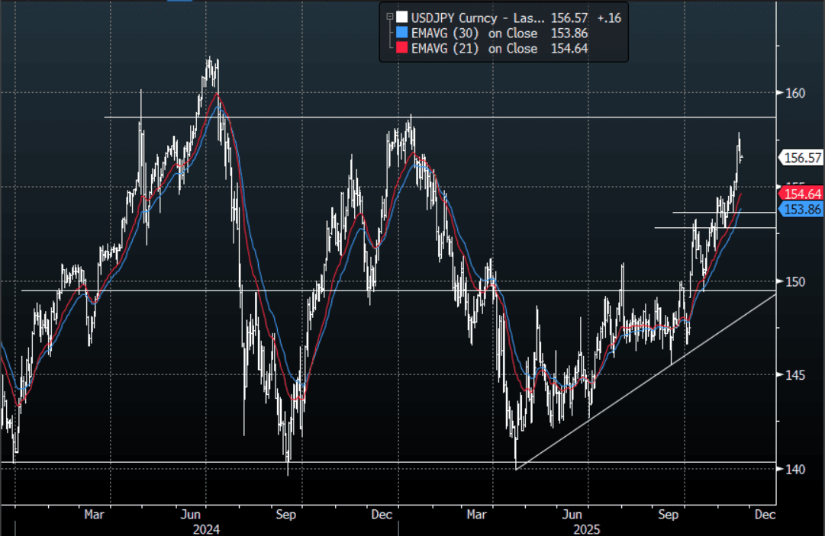Click the Jun 2024 date axis label

coord(192,515)
